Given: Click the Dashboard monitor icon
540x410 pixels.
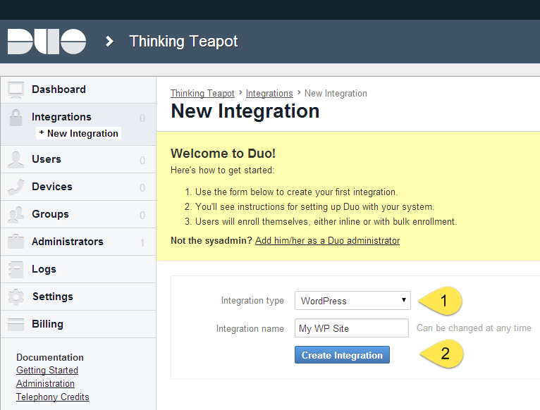Looking at the screenshot, I should point(16,90).
